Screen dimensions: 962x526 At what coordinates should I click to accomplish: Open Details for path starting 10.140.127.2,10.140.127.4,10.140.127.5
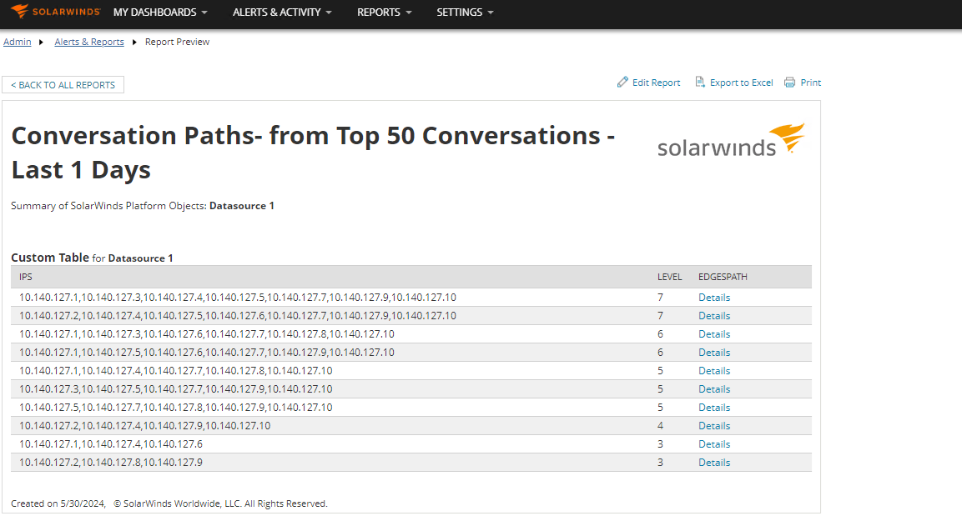714,316
